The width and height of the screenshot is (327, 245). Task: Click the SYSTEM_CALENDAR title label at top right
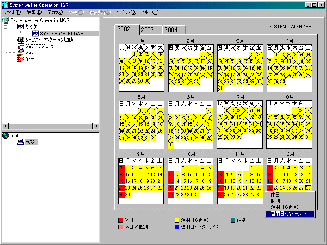coord(290,27)
